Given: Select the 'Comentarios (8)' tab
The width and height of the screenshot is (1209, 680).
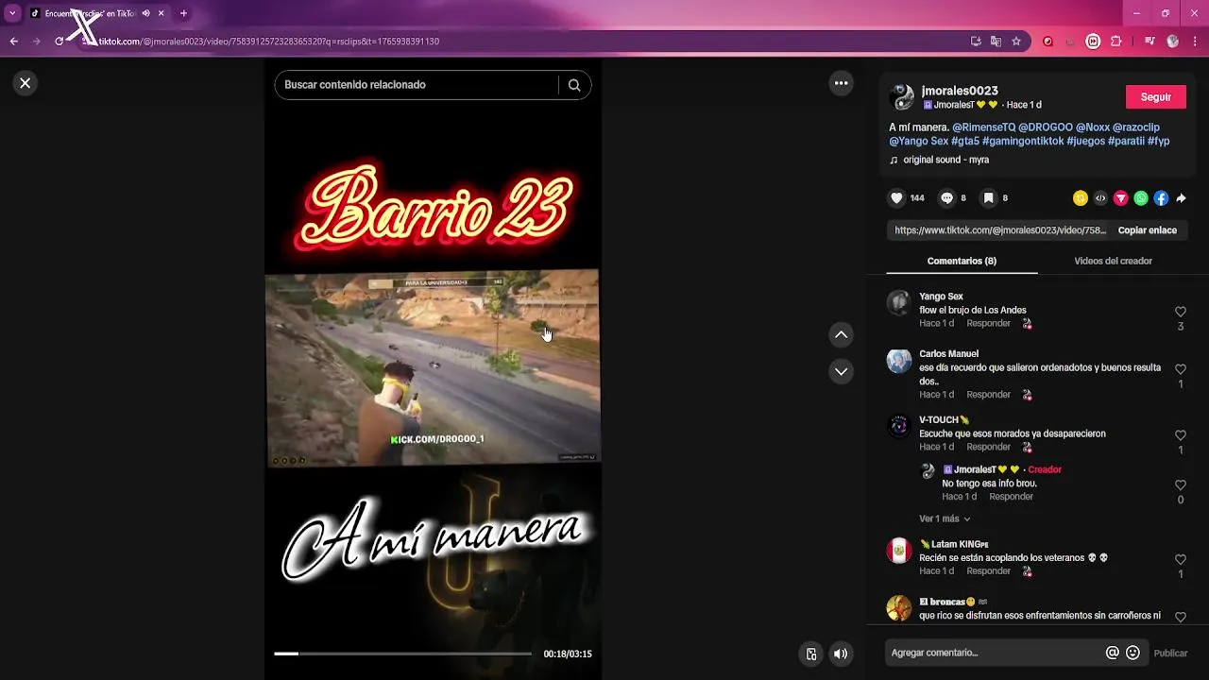Looking at the screenshot, I should click(962, 261).
